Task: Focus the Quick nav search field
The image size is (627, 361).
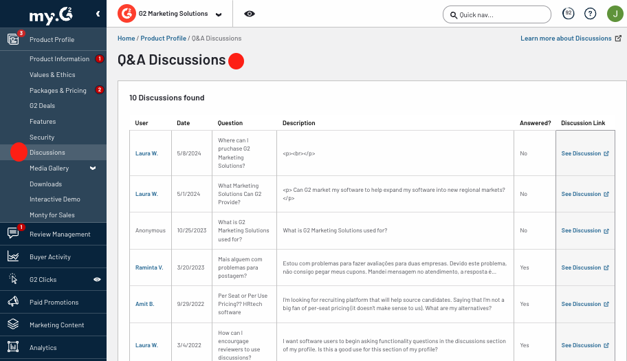Action: pyautogui.click(x=497, y=15)
